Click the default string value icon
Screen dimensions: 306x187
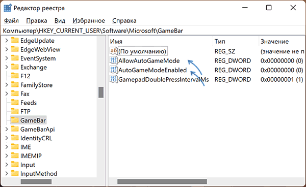click(114, 51)
